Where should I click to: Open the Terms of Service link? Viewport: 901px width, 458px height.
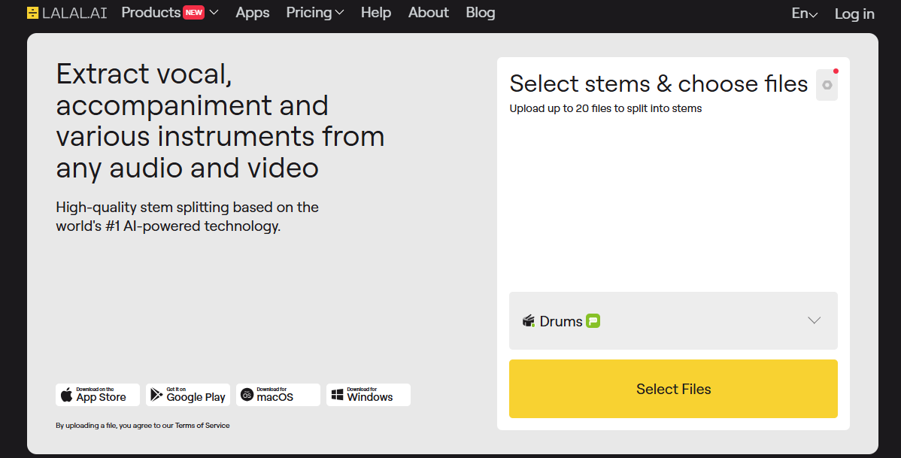pyautogui.click(x=202, y=425)
